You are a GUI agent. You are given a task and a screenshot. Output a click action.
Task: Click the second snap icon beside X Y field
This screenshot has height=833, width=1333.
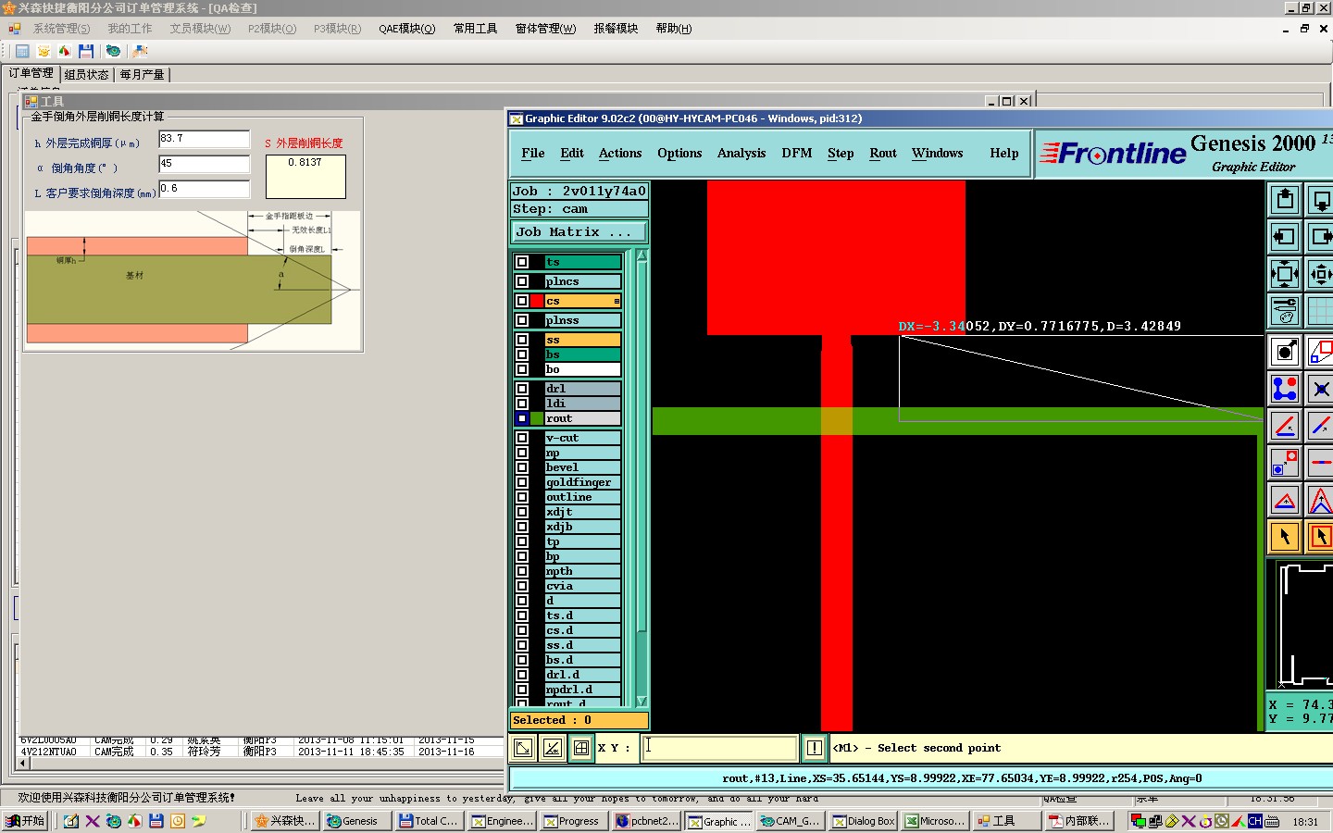point(553,748)
